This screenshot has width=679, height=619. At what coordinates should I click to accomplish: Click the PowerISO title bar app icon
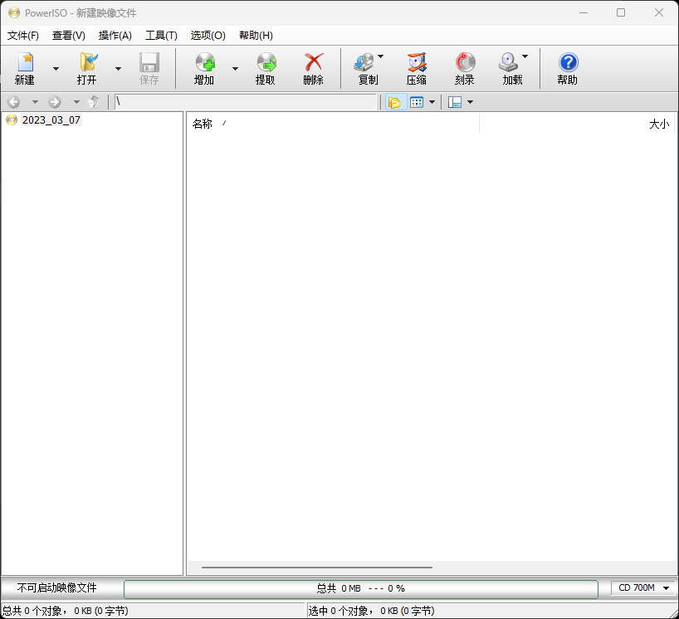coord(14,12)
